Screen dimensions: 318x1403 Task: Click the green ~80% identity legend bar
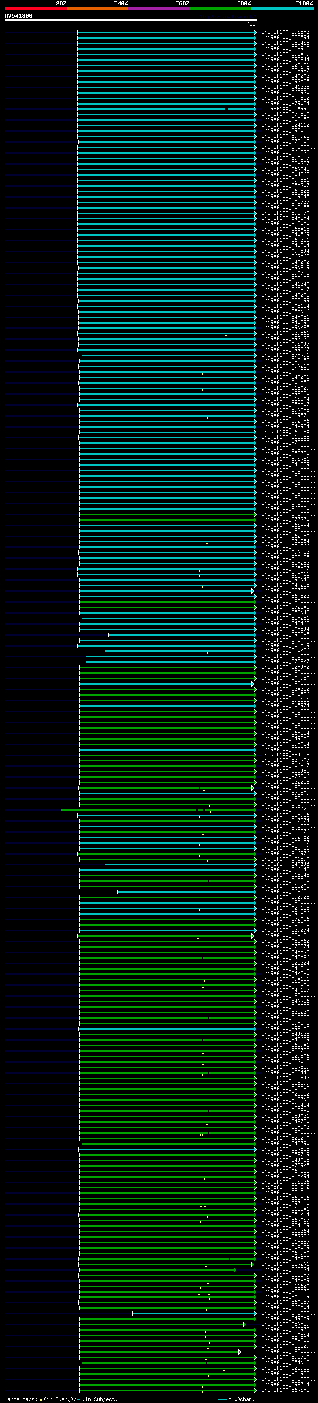(x=220, y=9)
